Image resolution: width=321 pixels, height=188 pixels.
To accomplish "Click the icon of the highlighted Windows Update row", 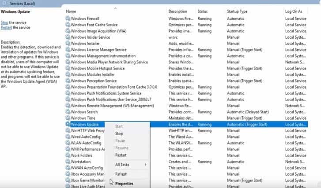I will [x=68, y=124].
